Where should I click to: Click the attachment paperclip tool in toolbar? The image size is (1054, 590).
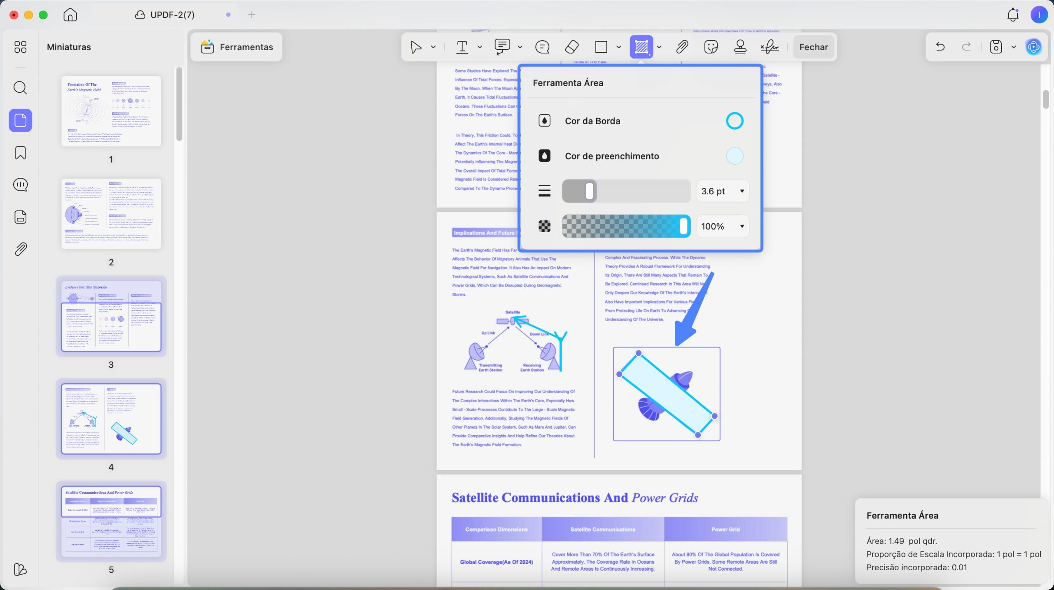[682, 47]
